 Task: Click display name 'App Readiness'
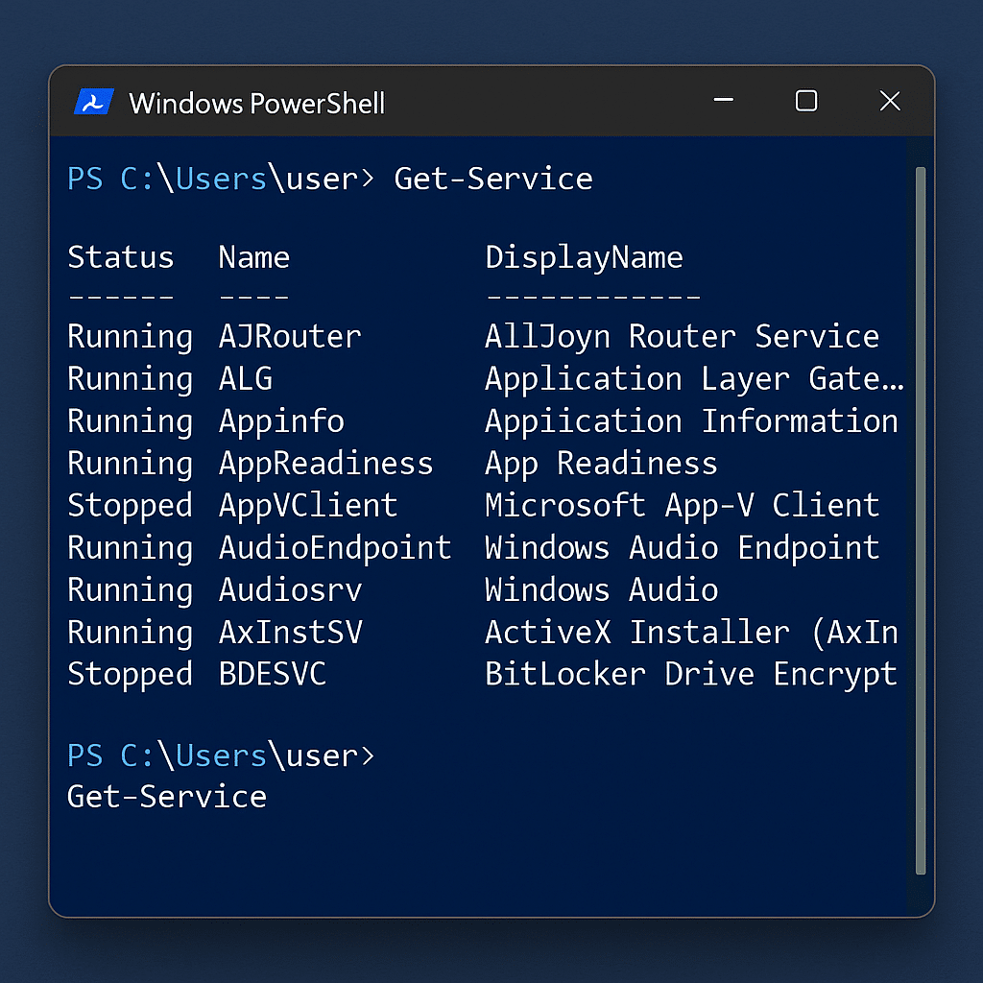pyautogui.click(x=601, y=464)
